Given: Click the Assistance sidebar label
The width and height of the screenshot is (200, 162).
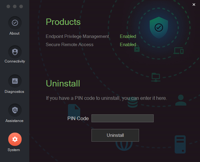Looking at the screenshot, I should point(14,121).
